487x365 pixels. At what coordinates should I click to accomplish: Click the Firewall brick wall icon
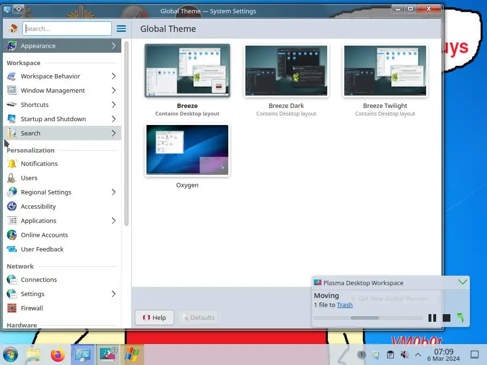[x=12, y=308]
